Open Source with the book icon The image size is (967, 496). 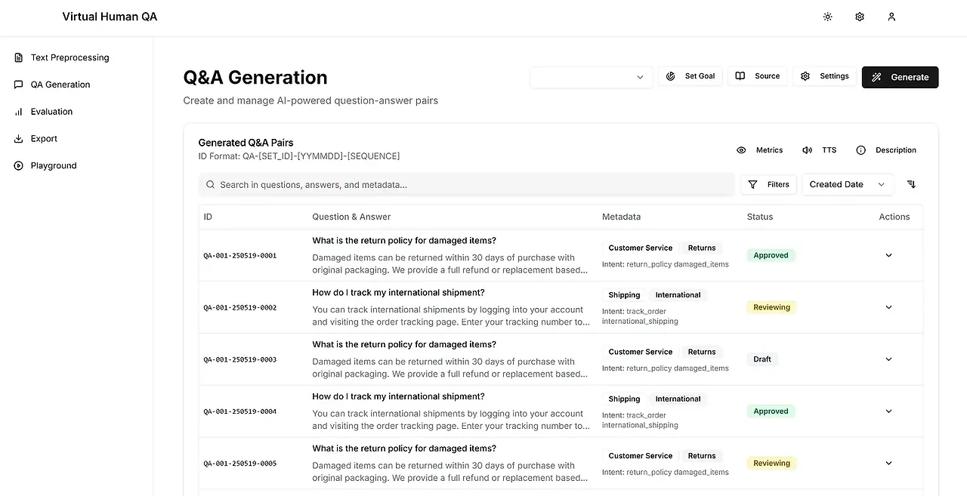(740, 76)
